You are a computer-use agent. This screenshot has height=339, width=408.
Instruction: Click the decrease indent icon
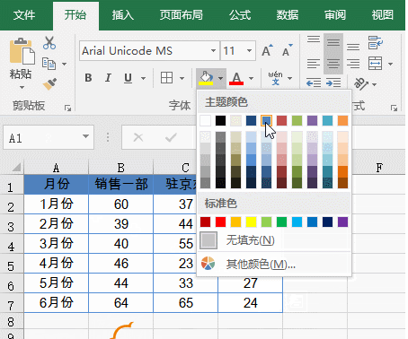click(x=314, y=83)
